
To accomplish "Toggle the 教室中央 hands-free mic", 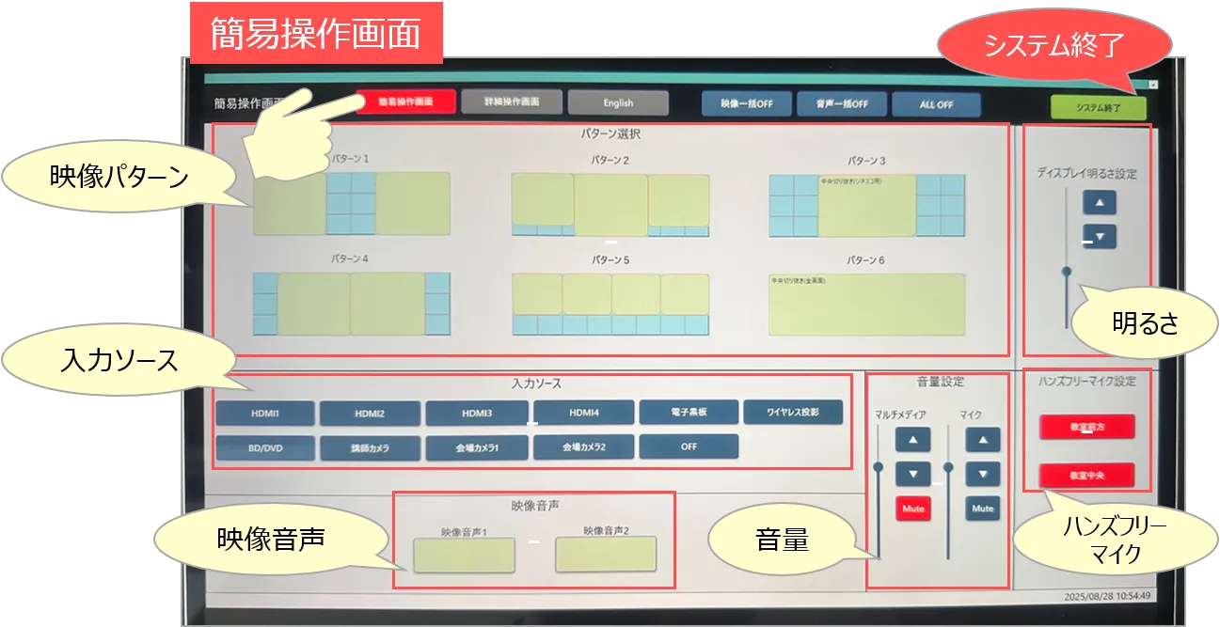I will coord(1086,476).
